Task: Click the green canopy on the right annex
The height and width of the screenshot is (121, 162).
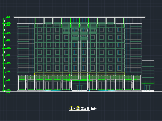Action: pyautogui.click(x=148, y=83)
